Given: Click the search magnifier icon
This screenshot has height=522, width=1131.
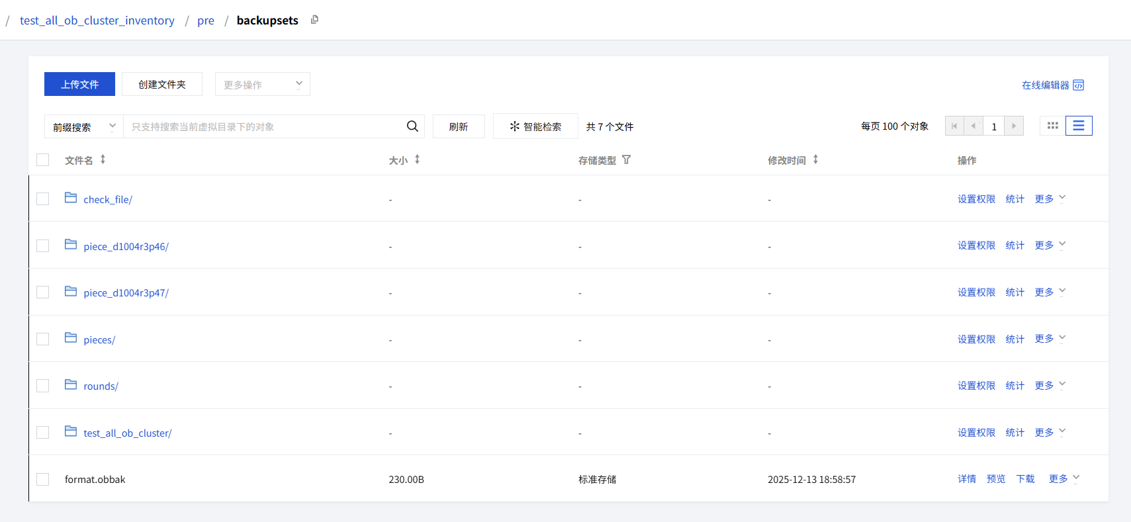Looking at the screenshot, I should click(412, 126).
